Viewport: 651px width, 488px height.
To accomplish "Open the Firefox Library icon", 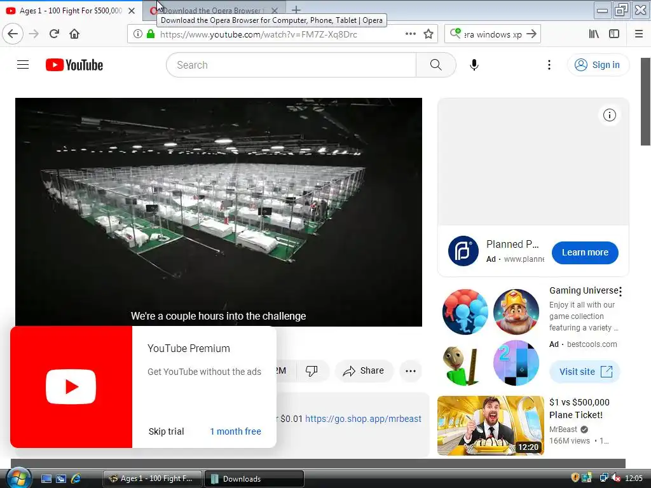I will click(594, 34).
